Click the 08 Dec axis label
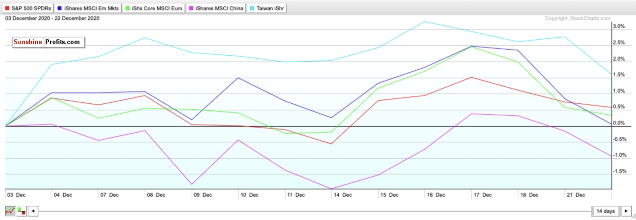Image resolution: width=636 pixels, height=220 pixels. pos(156,195)
